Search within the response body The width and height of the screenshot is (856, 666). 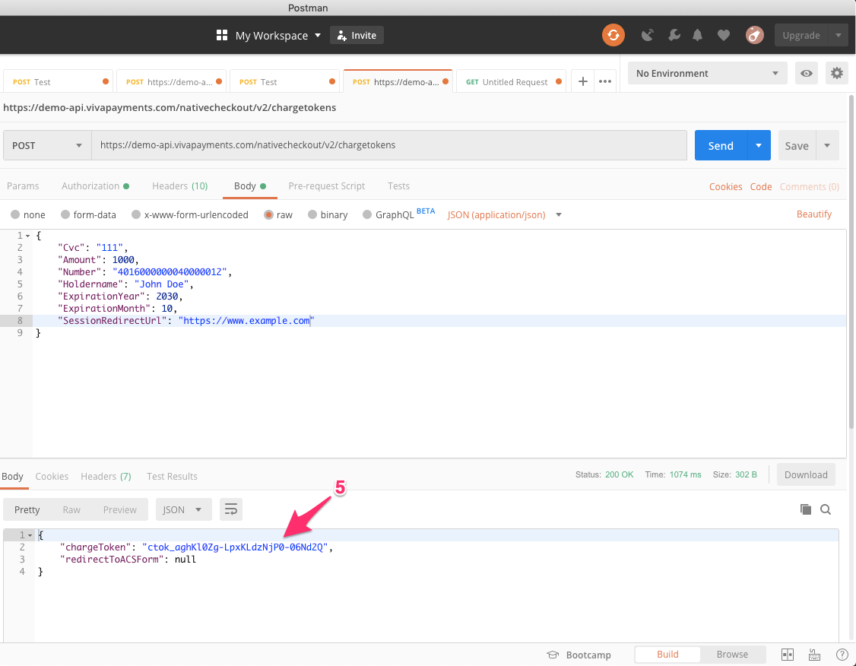point(826,509)
